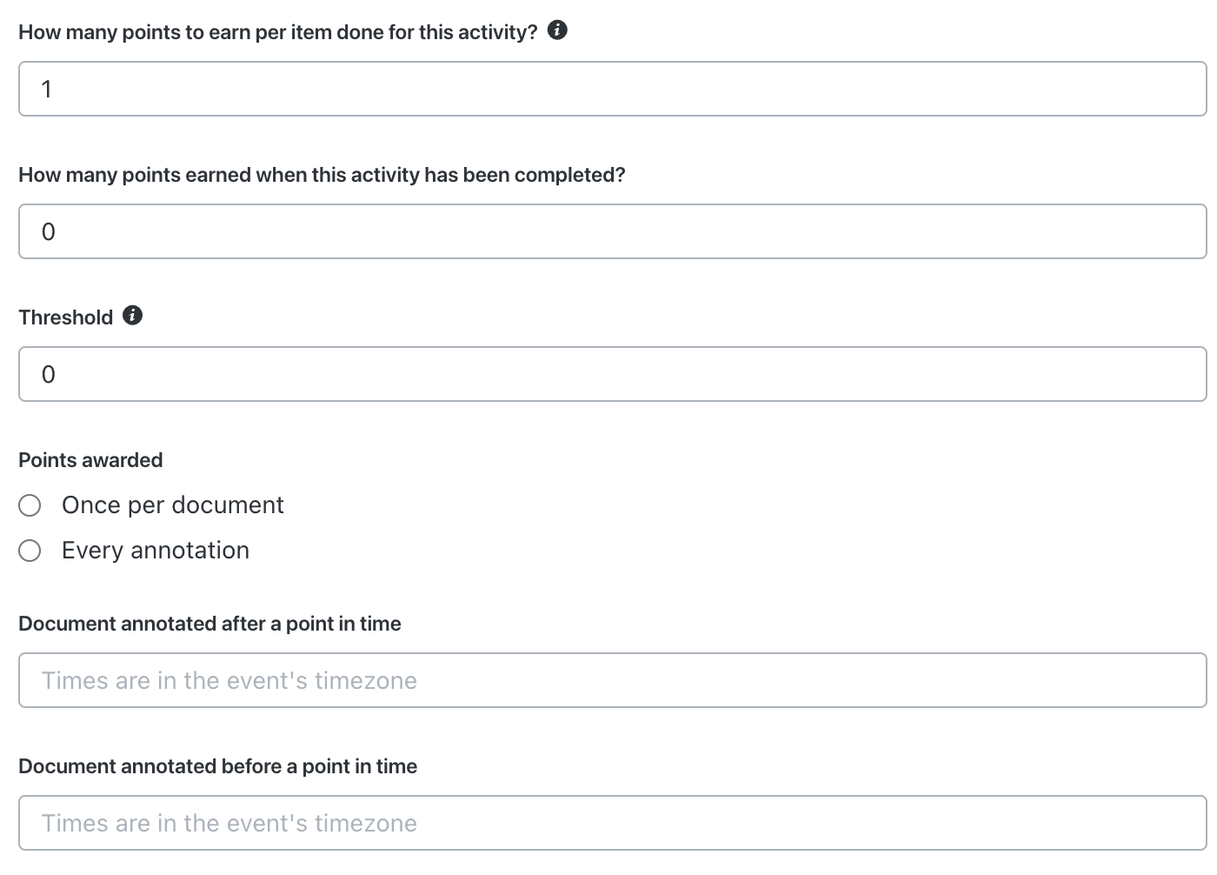
Task: Click 'points earned when this activity has been completed' label
Action: (x=322, y=175)
